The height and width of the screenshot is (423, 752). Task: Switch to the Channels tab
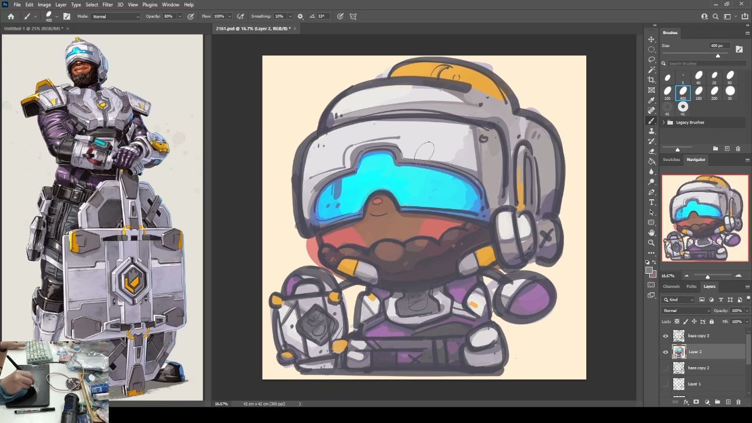click(x=672, y=287)
